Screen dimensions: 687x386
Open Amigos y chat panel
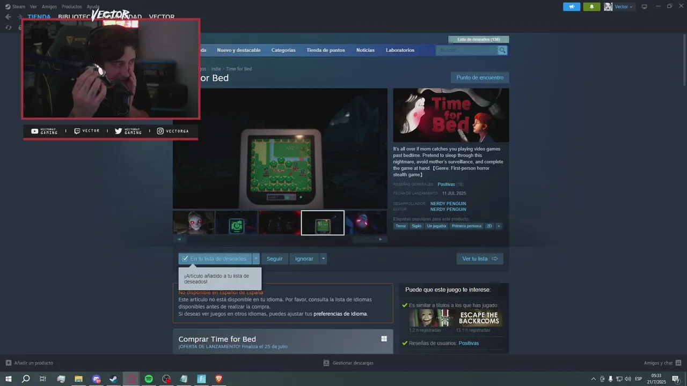click(x=663, y=363)
